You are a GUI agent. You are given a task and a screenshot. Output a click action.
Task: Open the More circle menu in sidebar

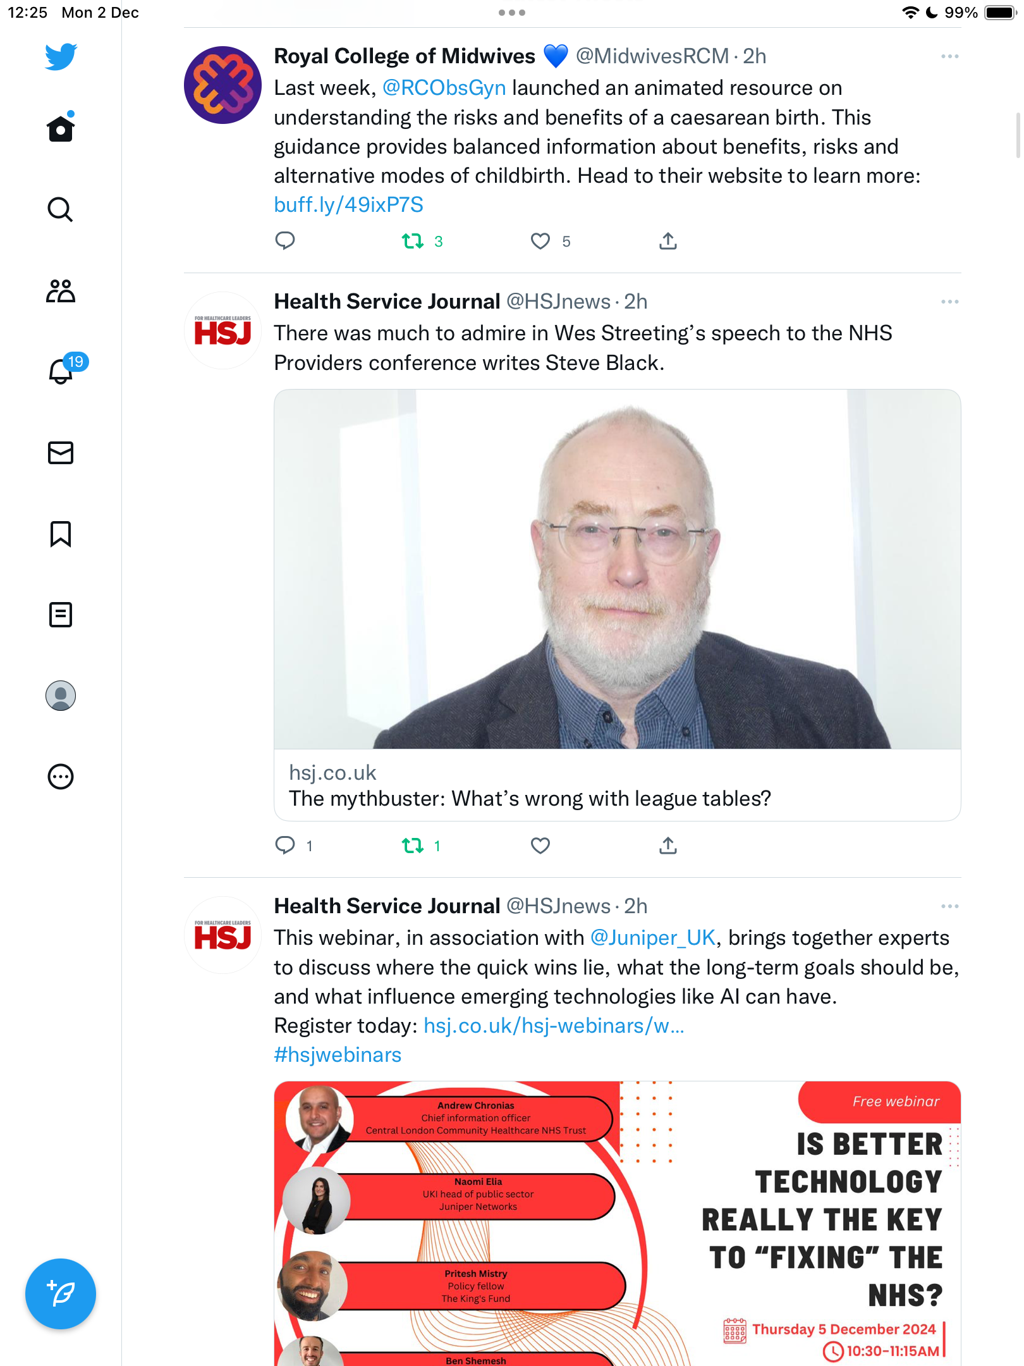(x=61, y=777)
